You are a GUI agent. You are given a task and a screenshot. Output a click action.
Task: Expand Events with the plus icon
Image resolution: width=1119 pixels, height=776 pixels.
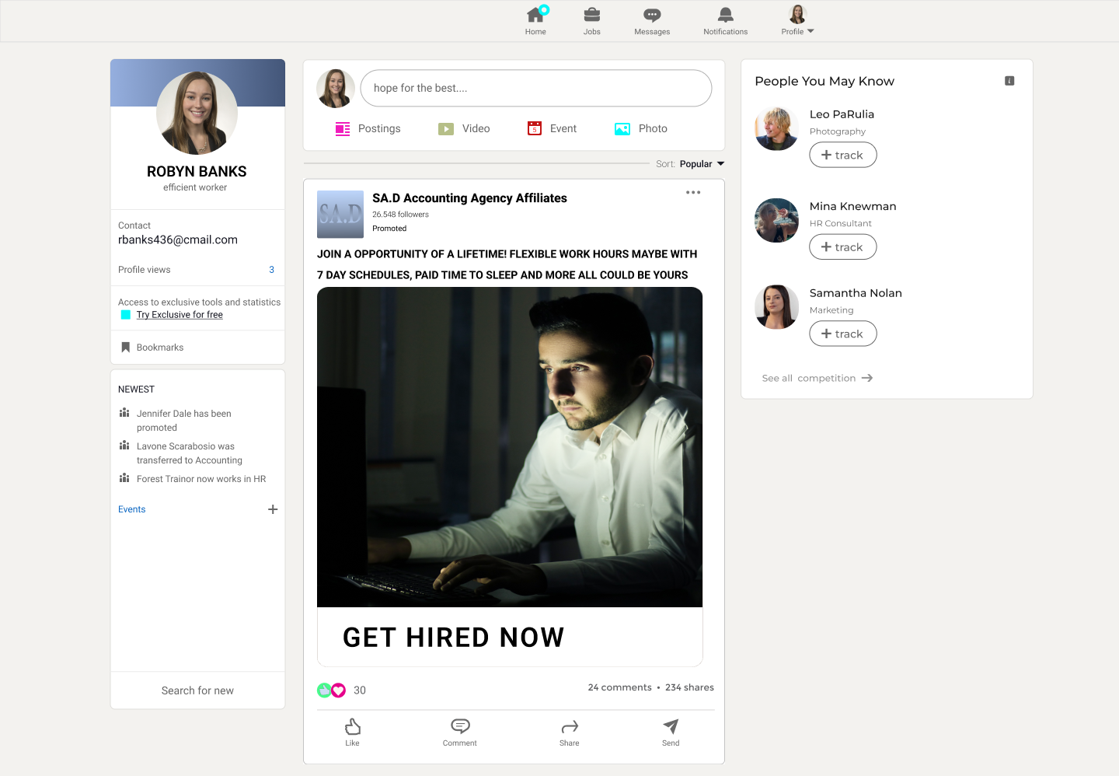coord(273,509)
